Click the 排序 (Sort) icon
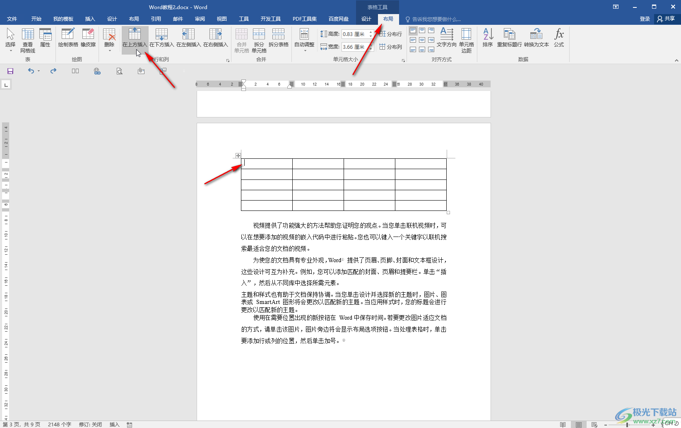This screenshot has height=428, width=681. (x=488, y=37)
